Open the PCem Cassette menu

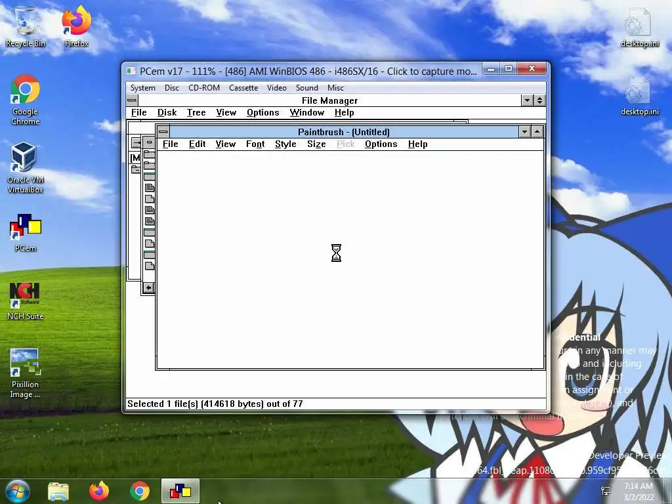pos(243,87)
